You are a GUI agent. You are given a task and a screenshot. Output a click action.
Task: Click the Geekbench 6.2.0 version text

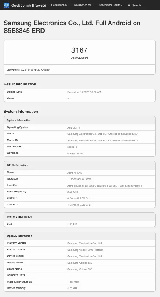(29, 70)
